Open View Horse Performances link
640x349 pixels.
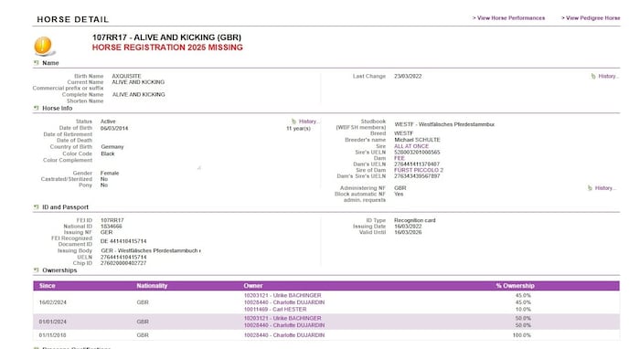point(508,18)
